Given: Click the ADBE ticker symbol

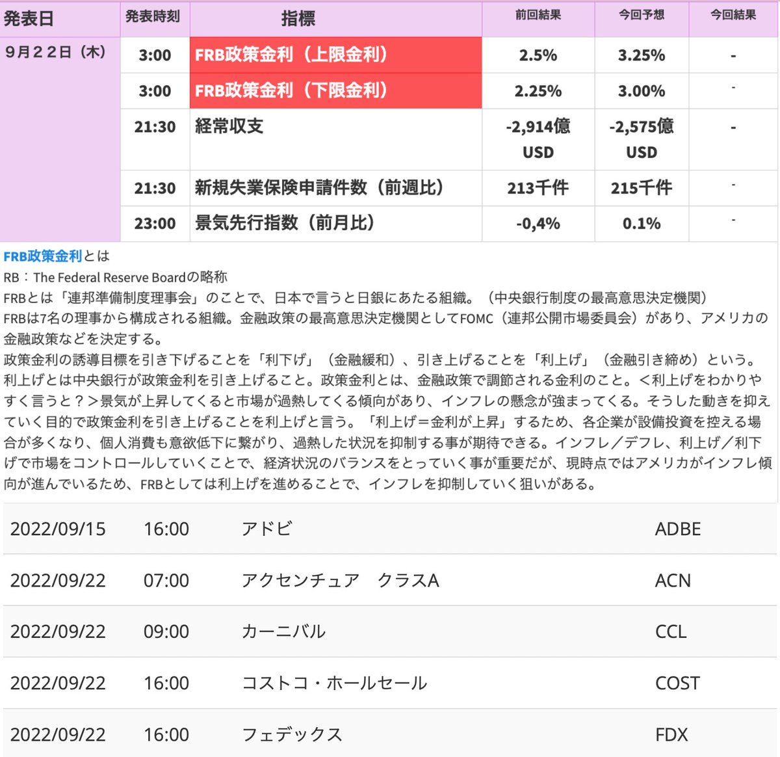Looking at the screenshot, I should coord(678,529).
